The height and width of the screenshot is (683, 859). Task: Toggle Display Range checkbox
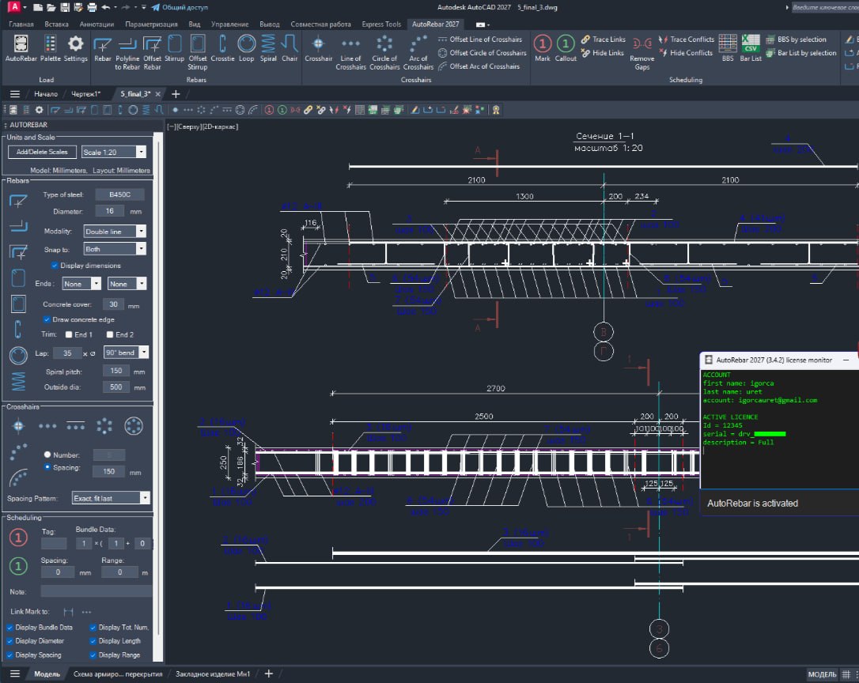point(93,655)
